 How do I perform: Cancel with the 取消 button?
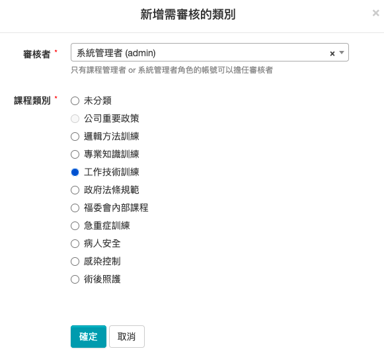(x=127, y=337)
